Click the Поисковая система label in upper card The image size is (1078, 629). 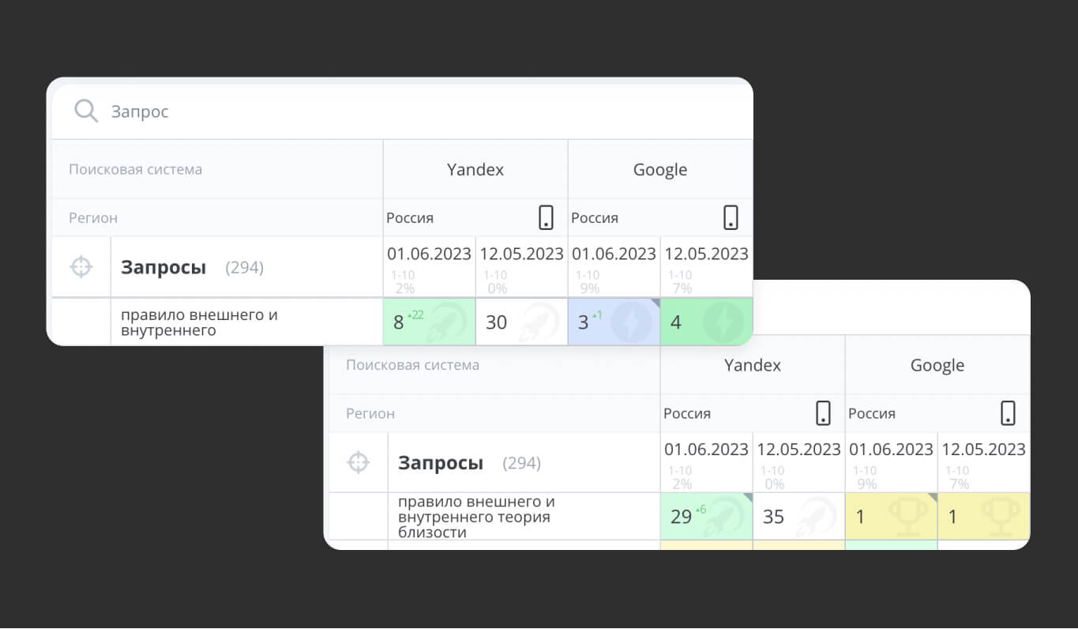pyautogui.click(x=135, y=169)
